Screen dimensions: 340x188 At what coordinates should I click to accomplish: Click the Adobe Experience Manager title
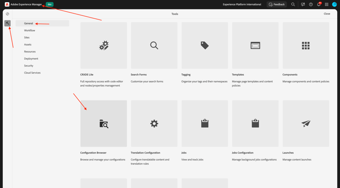26,5
